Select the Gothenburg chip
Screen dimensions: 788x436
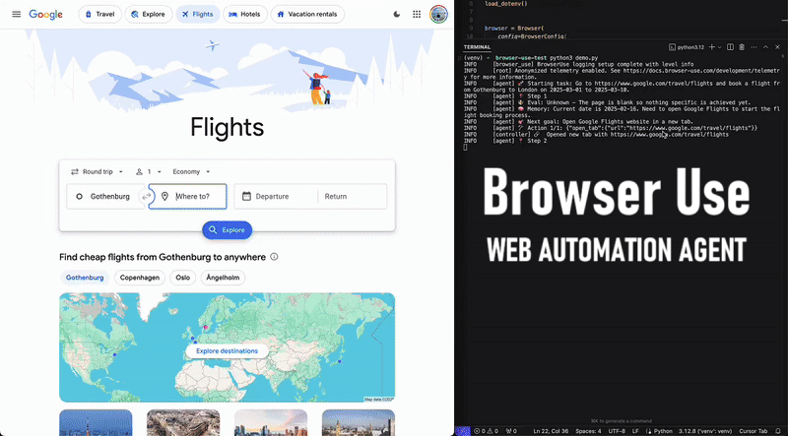[x=85, y=278]
